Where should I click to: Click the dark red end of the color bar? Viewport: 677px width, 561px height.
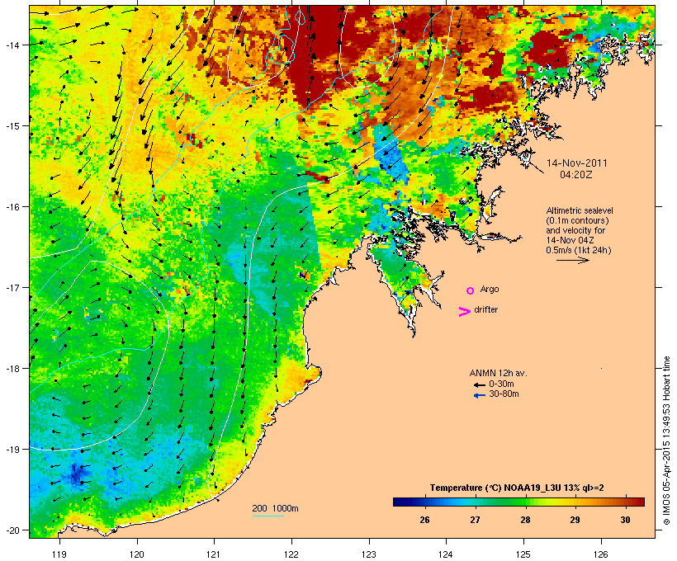click(x=639, y=502)
